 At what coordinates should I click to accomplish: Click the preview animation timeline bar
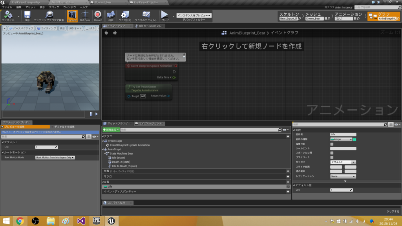coord(44,114)
